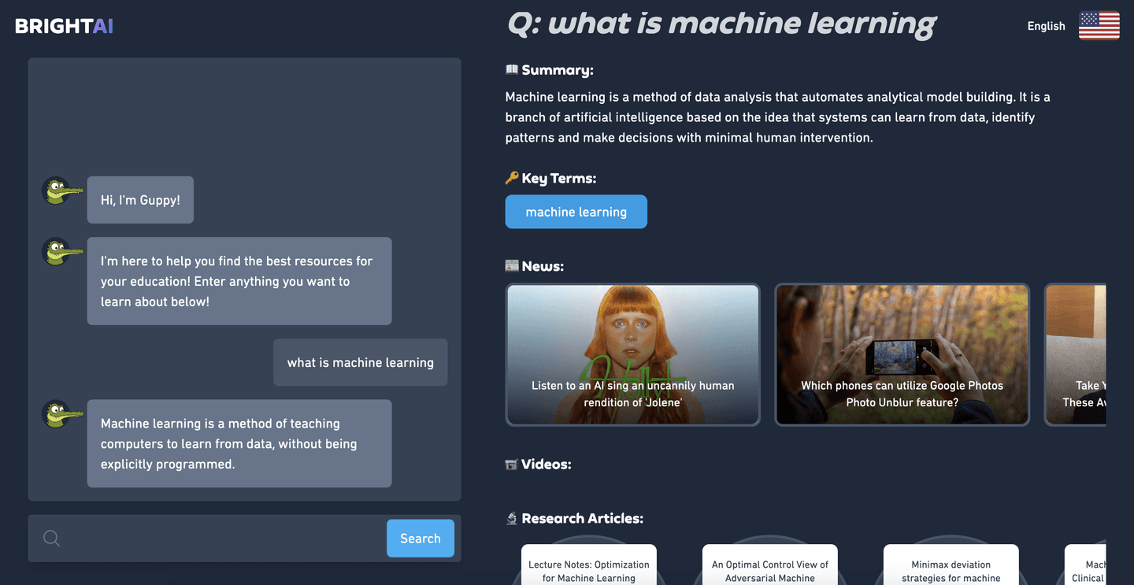The height and width of the screenshot is (585, 1134).
Task: Click the BRIGHTAI logo
Action: click(x=64, y=26)
